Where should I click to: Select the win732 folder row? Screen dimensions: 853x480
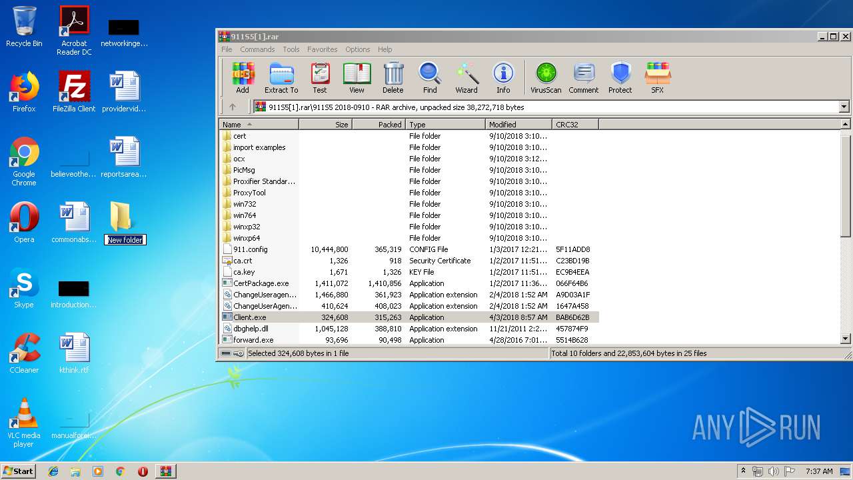(x=409, y=204)
